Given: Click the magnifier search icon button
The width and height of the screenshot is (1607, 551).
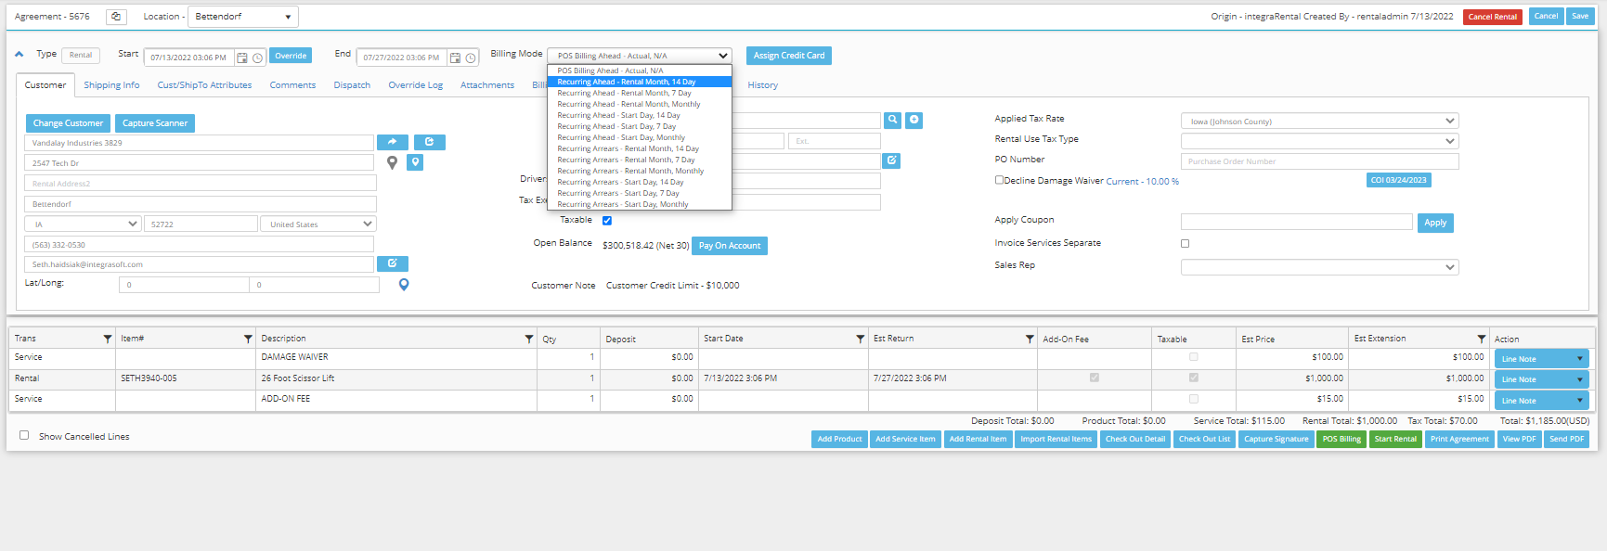Looking at the screenshot, I should click(x=892, y=120).
